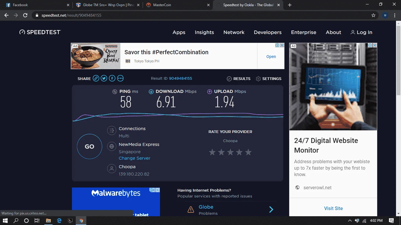Viewport: 401px width, 225px height.
Task: Close the Digital Website Monitor ad
Action: pos(375,45)
